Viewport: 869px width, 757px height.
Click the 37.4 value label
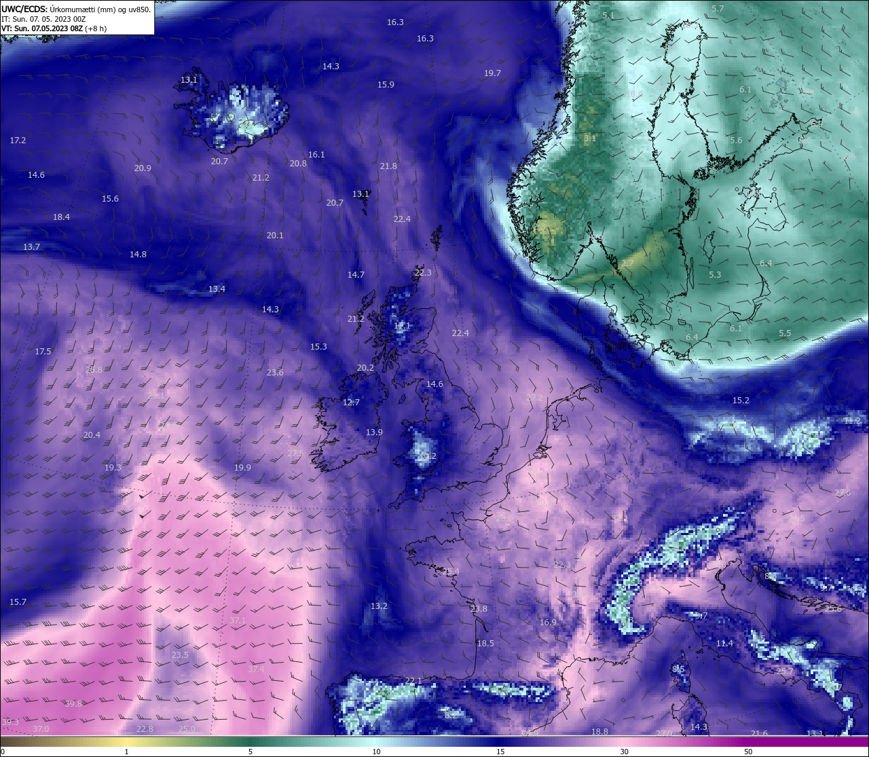click(x=256, y=669)
